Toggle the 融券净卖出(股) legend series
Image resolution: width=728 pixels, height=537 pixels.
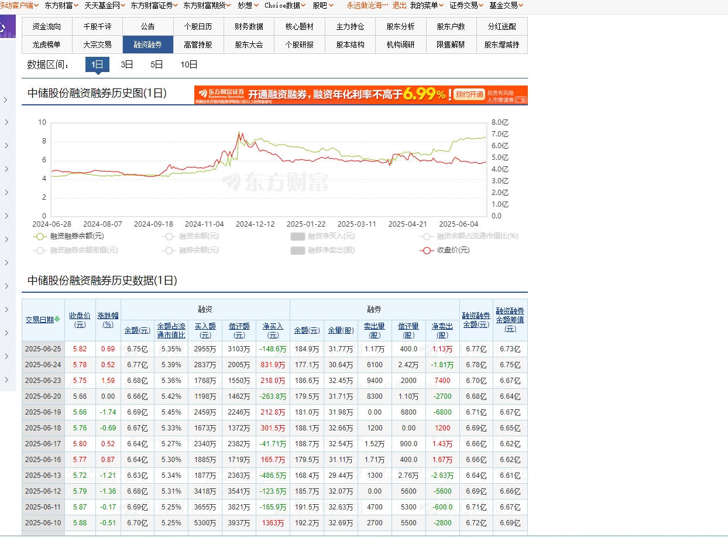pos(323,250)
